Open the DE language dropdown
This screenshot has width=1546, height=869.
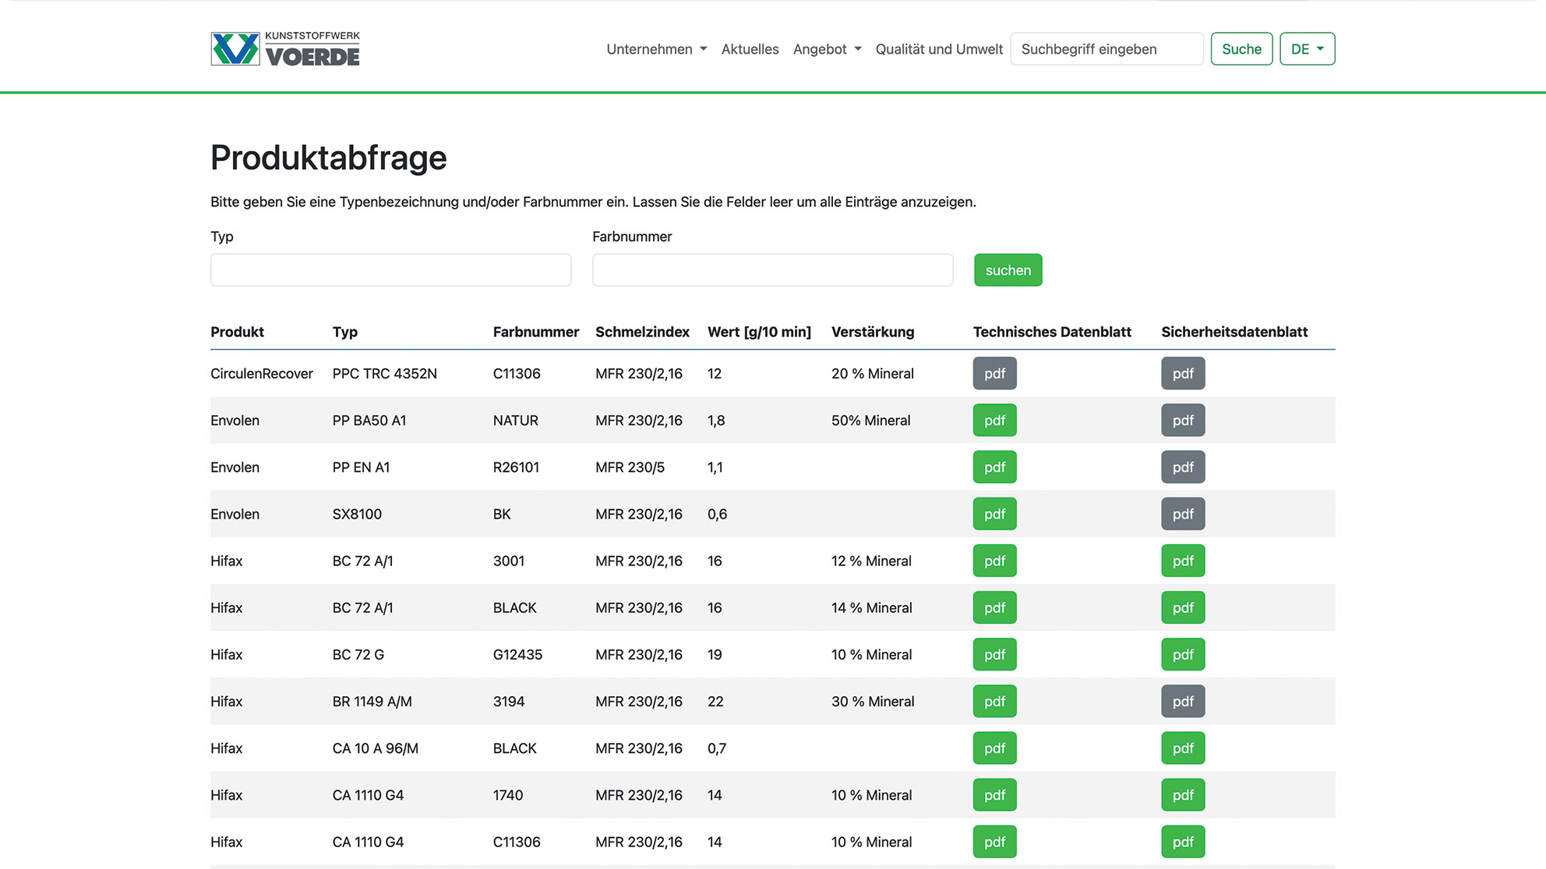point(1307,49)
